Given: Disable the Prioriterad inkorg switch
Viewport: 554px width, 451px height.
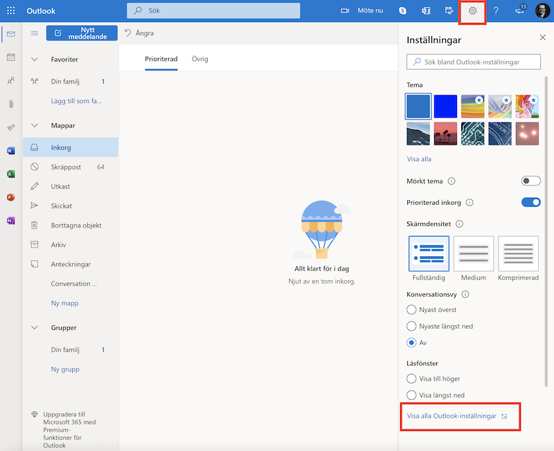Looking at the screenshot, I should (530, 203).
